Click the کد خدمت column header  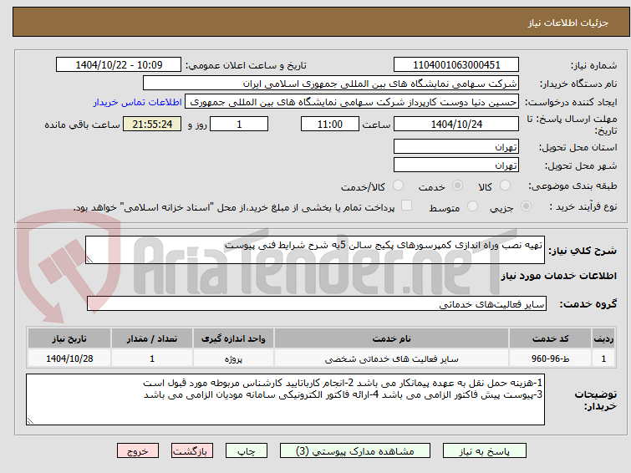(x=550, y=338)
